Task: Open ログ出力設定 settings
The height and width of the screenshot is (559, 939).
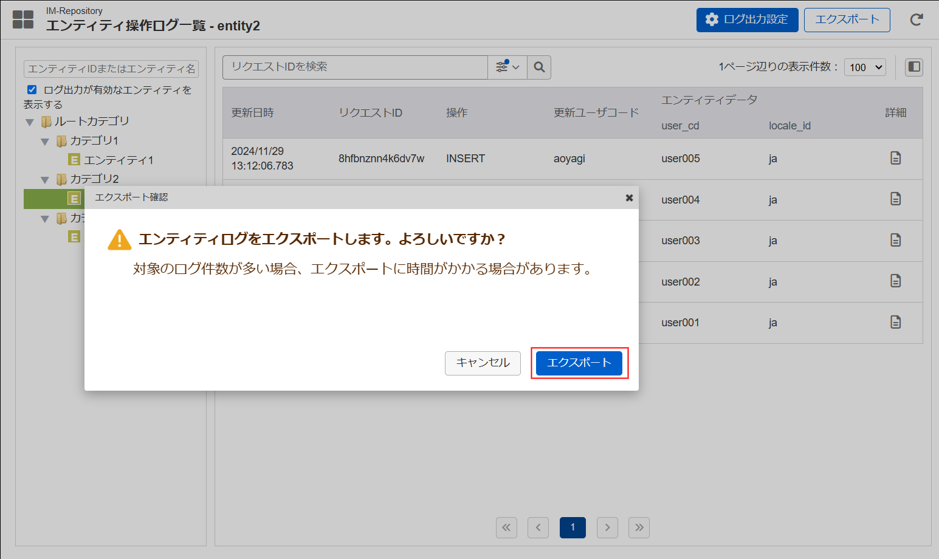Action: 747,19
